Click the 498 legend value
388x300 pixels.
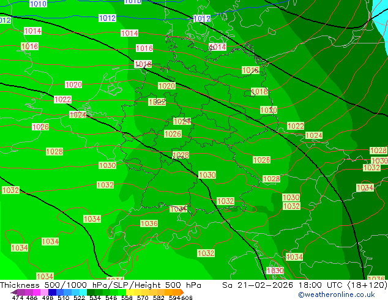coord(48,298)
